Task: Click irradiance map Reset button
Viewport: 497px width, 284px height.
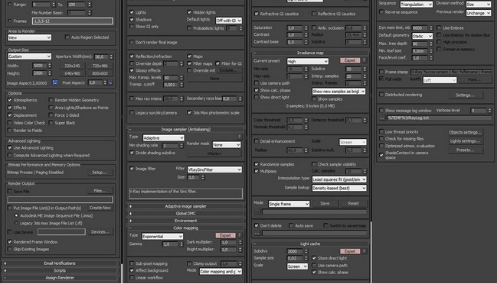Action: click(354, 203)
